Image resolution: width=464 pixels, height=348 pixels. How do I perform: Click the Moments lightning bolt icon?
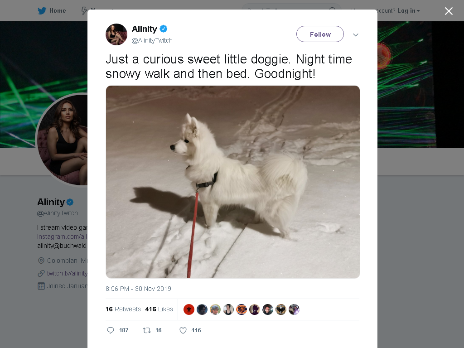coord(84,11)
